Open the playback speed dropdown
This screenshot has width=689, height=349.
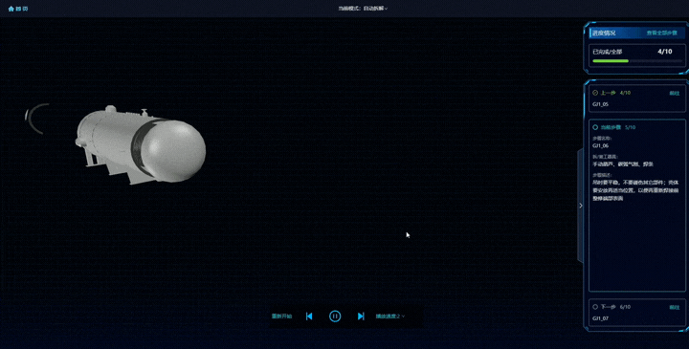390,316
